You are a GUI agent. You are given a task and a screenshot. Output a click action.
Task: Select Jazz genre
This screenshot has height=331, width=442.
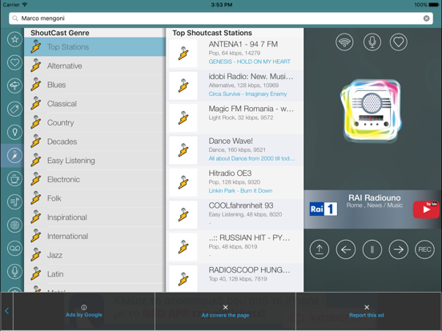pos(94,255)
